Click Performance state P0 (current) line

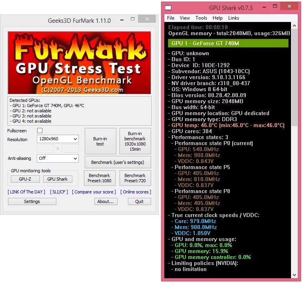pyautogui.click(x=212, y=143)
